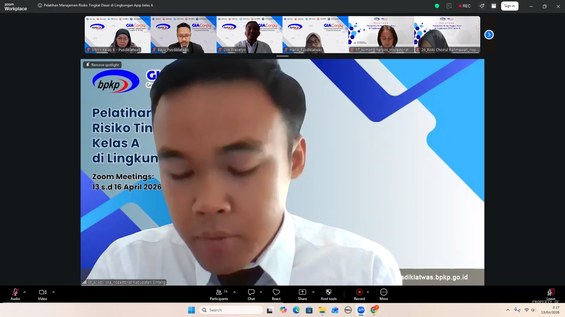Unmute the microphone Audio button

[15, 294]
